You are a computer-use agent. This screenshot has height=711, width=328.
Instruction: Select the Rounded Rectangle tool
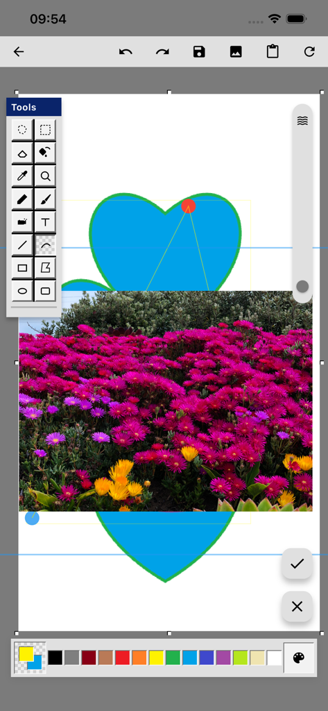(x=45, y=291)
